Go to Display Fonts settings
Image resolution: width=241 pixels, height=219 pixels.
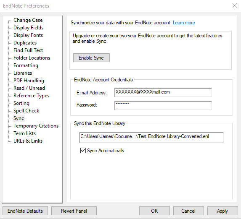(28, 35)
